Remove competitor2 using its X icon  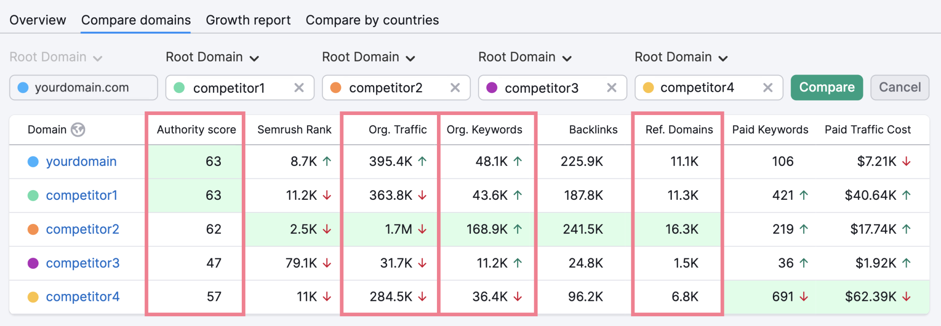tap(455, 88)
